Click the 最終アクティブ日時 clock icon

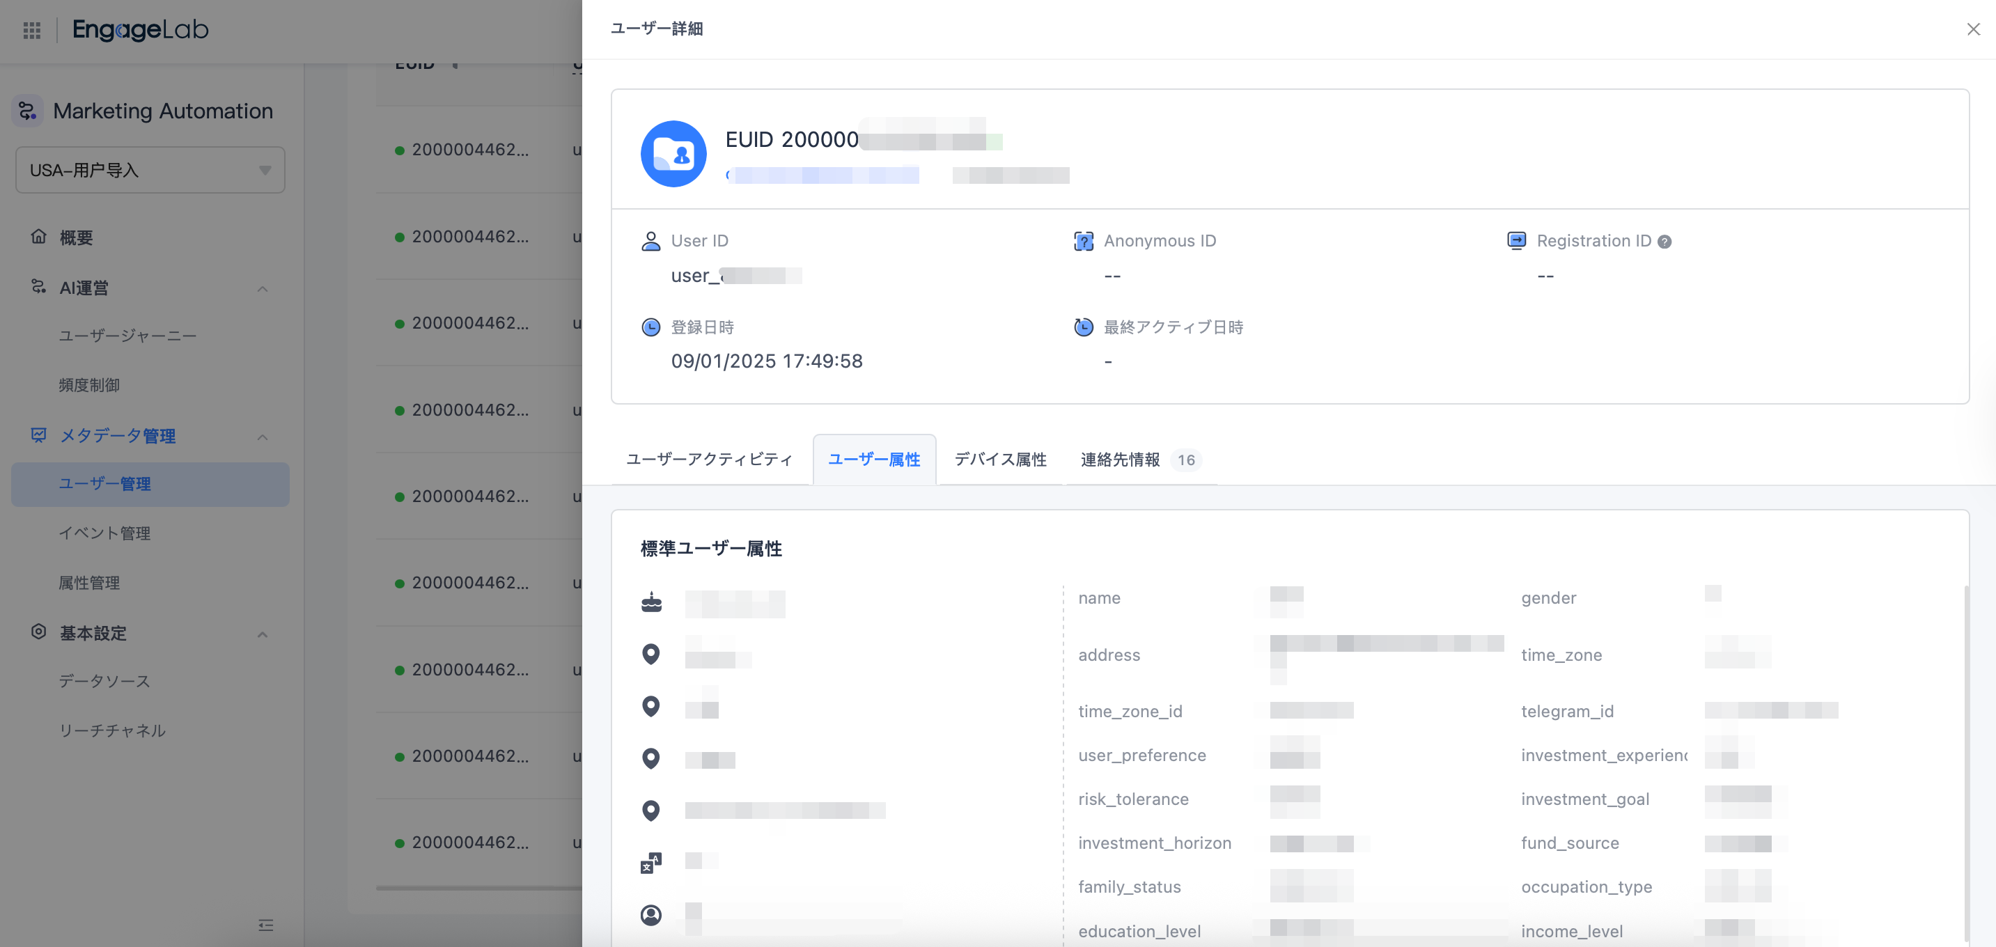coord(1083,327)
